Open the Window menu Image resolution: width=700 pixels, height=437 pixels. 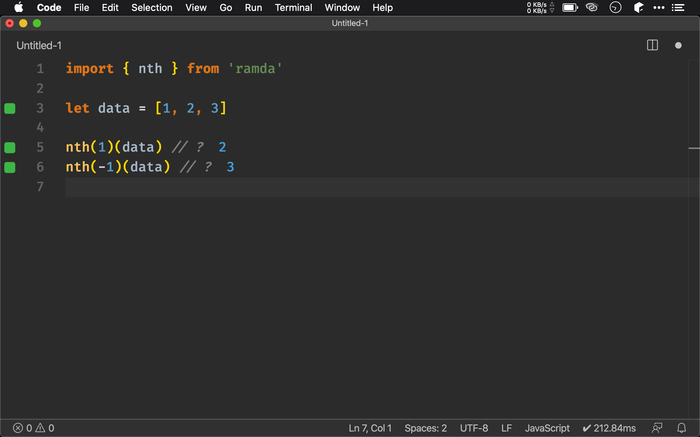point(342,8)
